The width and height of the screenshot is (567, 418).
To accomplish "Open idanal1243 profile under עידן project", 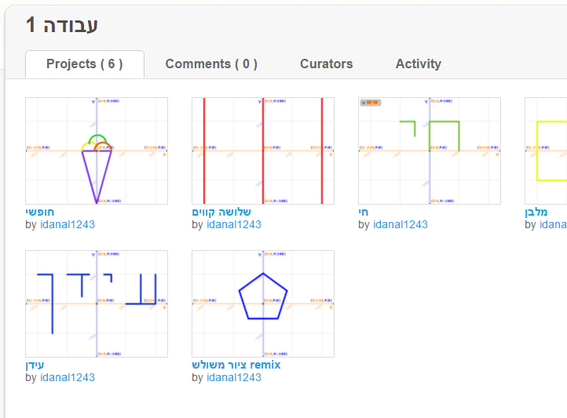I will pos(68,377).
